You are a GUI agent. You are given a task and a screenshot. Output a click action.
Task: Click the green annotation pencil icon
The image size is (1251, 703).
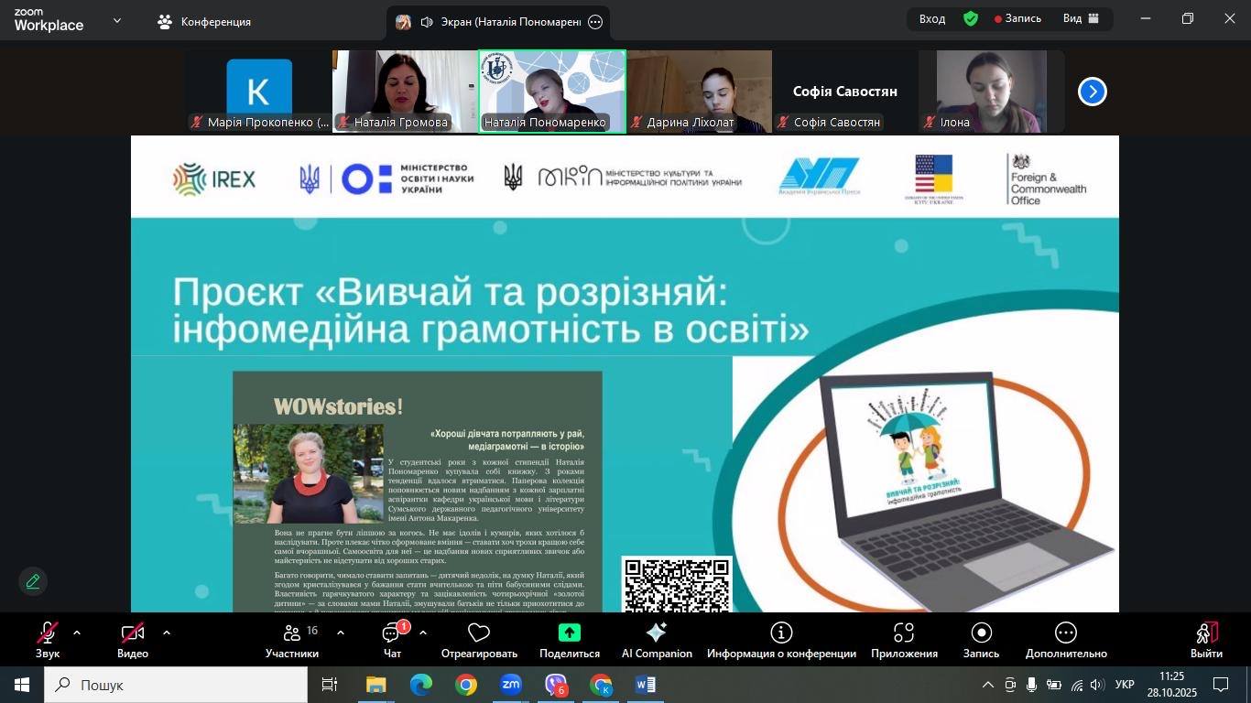click(x=33, y=581)
